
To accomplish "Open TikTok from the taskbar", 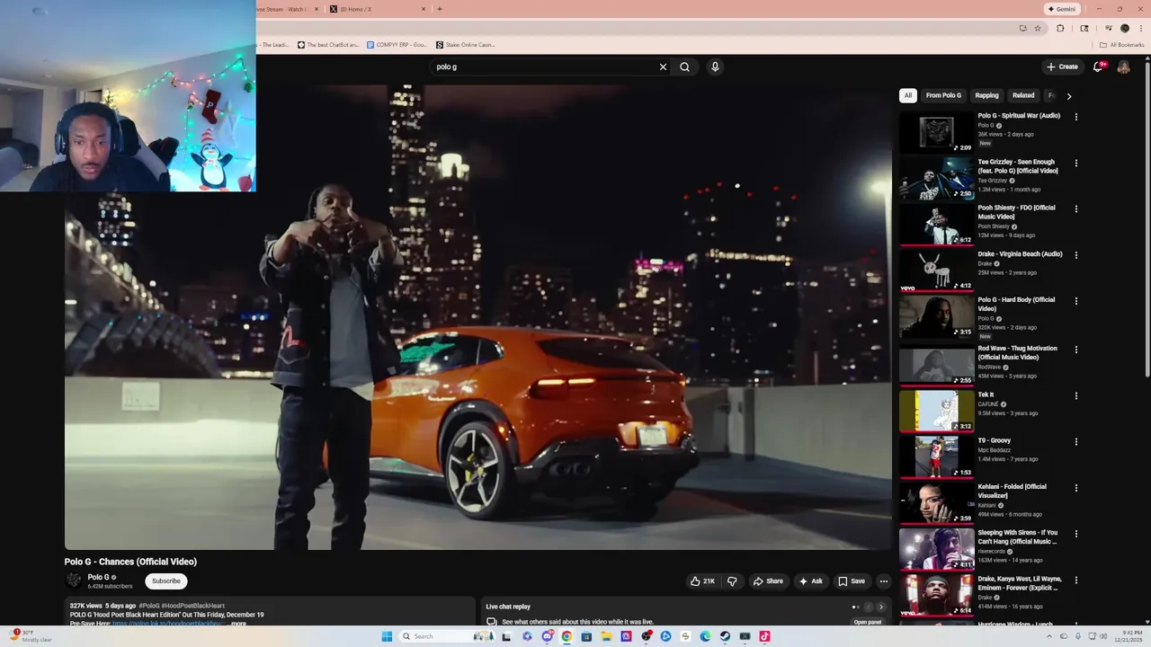I will pyautogui.click(x=764, y=636).
